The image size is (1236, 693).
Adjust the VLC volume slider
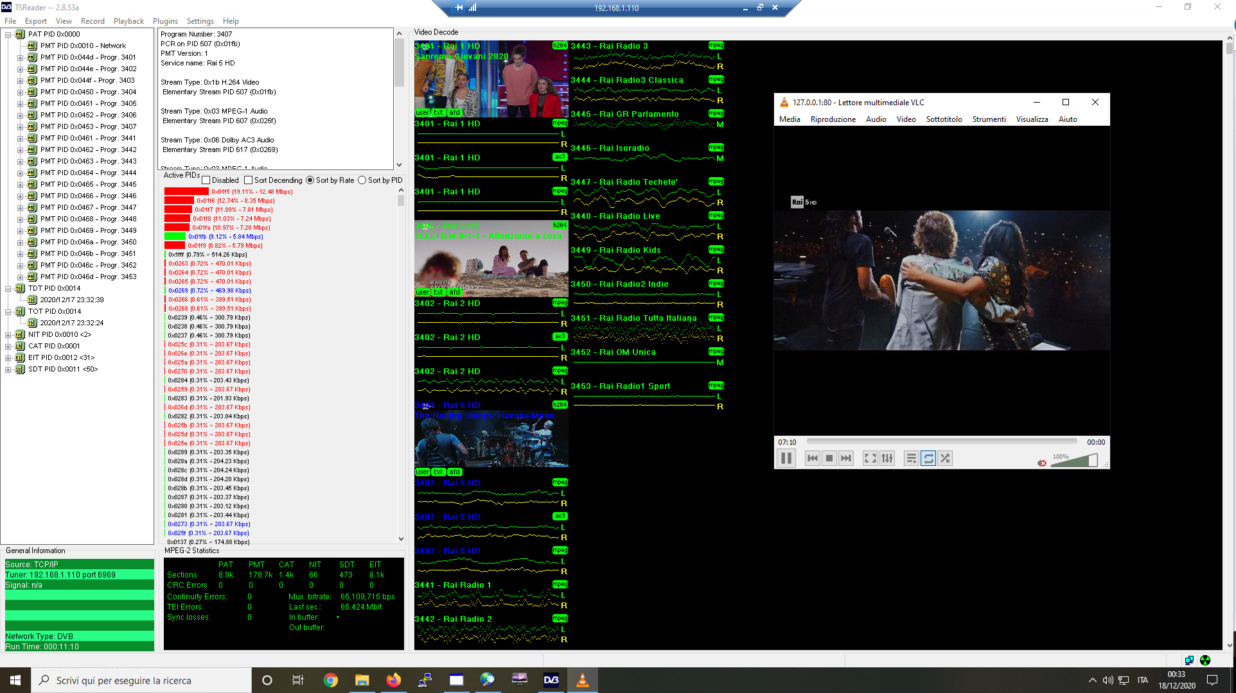coord(1074,460)
